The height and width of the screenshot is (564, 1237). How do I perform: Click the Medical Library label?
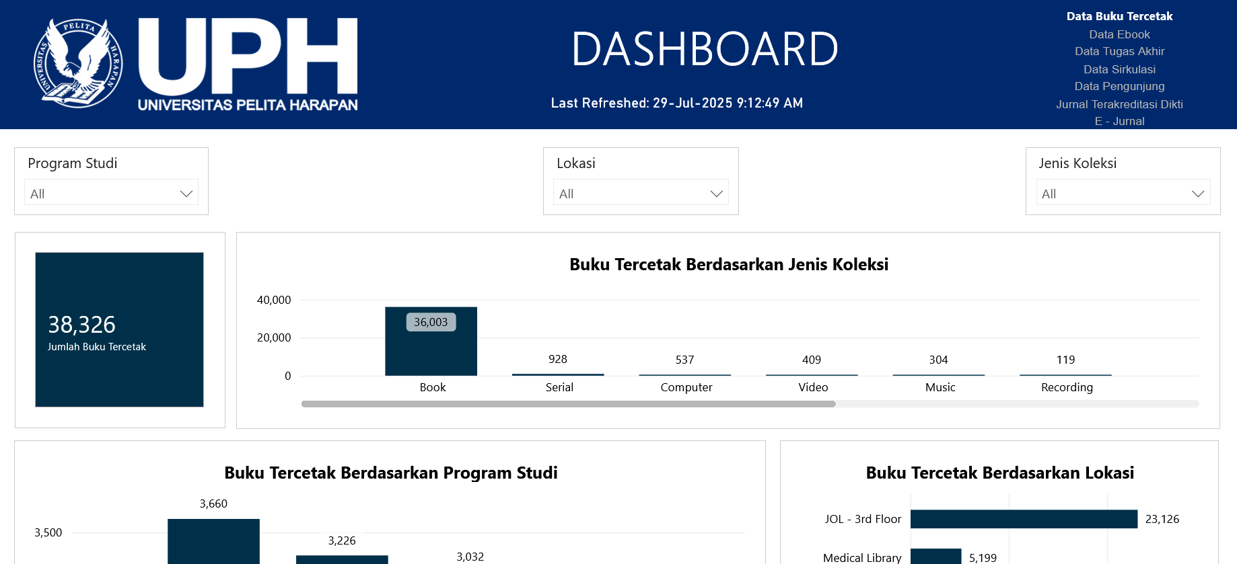pos(862,558)
